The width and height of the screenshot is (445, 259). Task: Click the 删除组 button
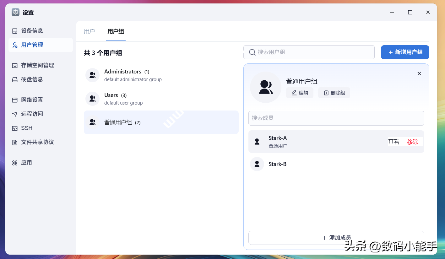pos(334,93)
